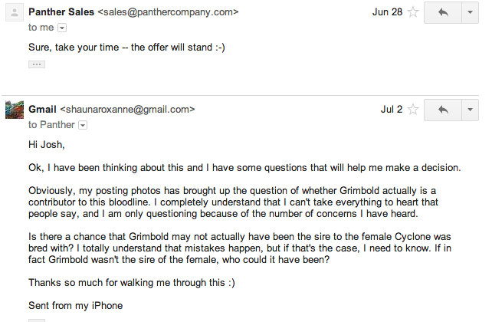Select the Panther Sales sender name
The image size is (492, 322).
[61, 12]
